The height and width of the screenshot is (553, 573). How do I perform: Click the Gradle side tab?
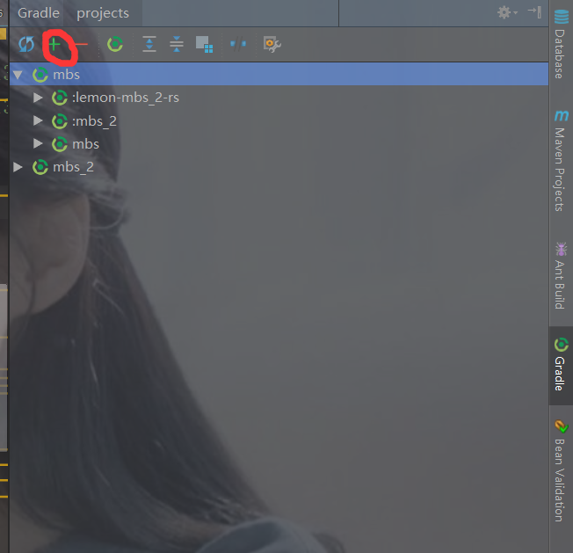[561, 364]
